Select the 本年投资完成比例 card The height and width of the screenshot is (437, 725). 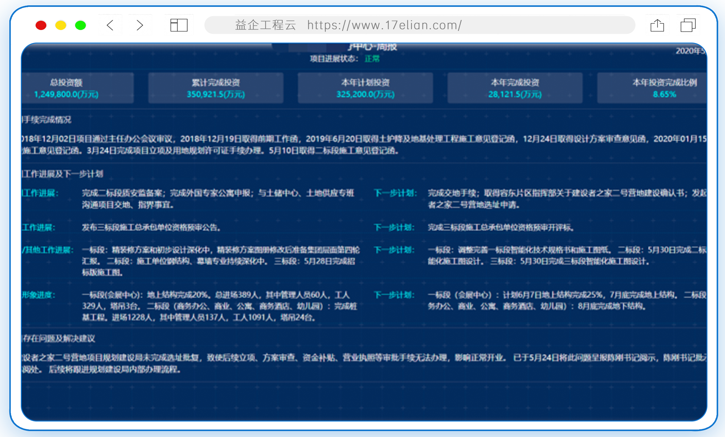pos(652,88)
